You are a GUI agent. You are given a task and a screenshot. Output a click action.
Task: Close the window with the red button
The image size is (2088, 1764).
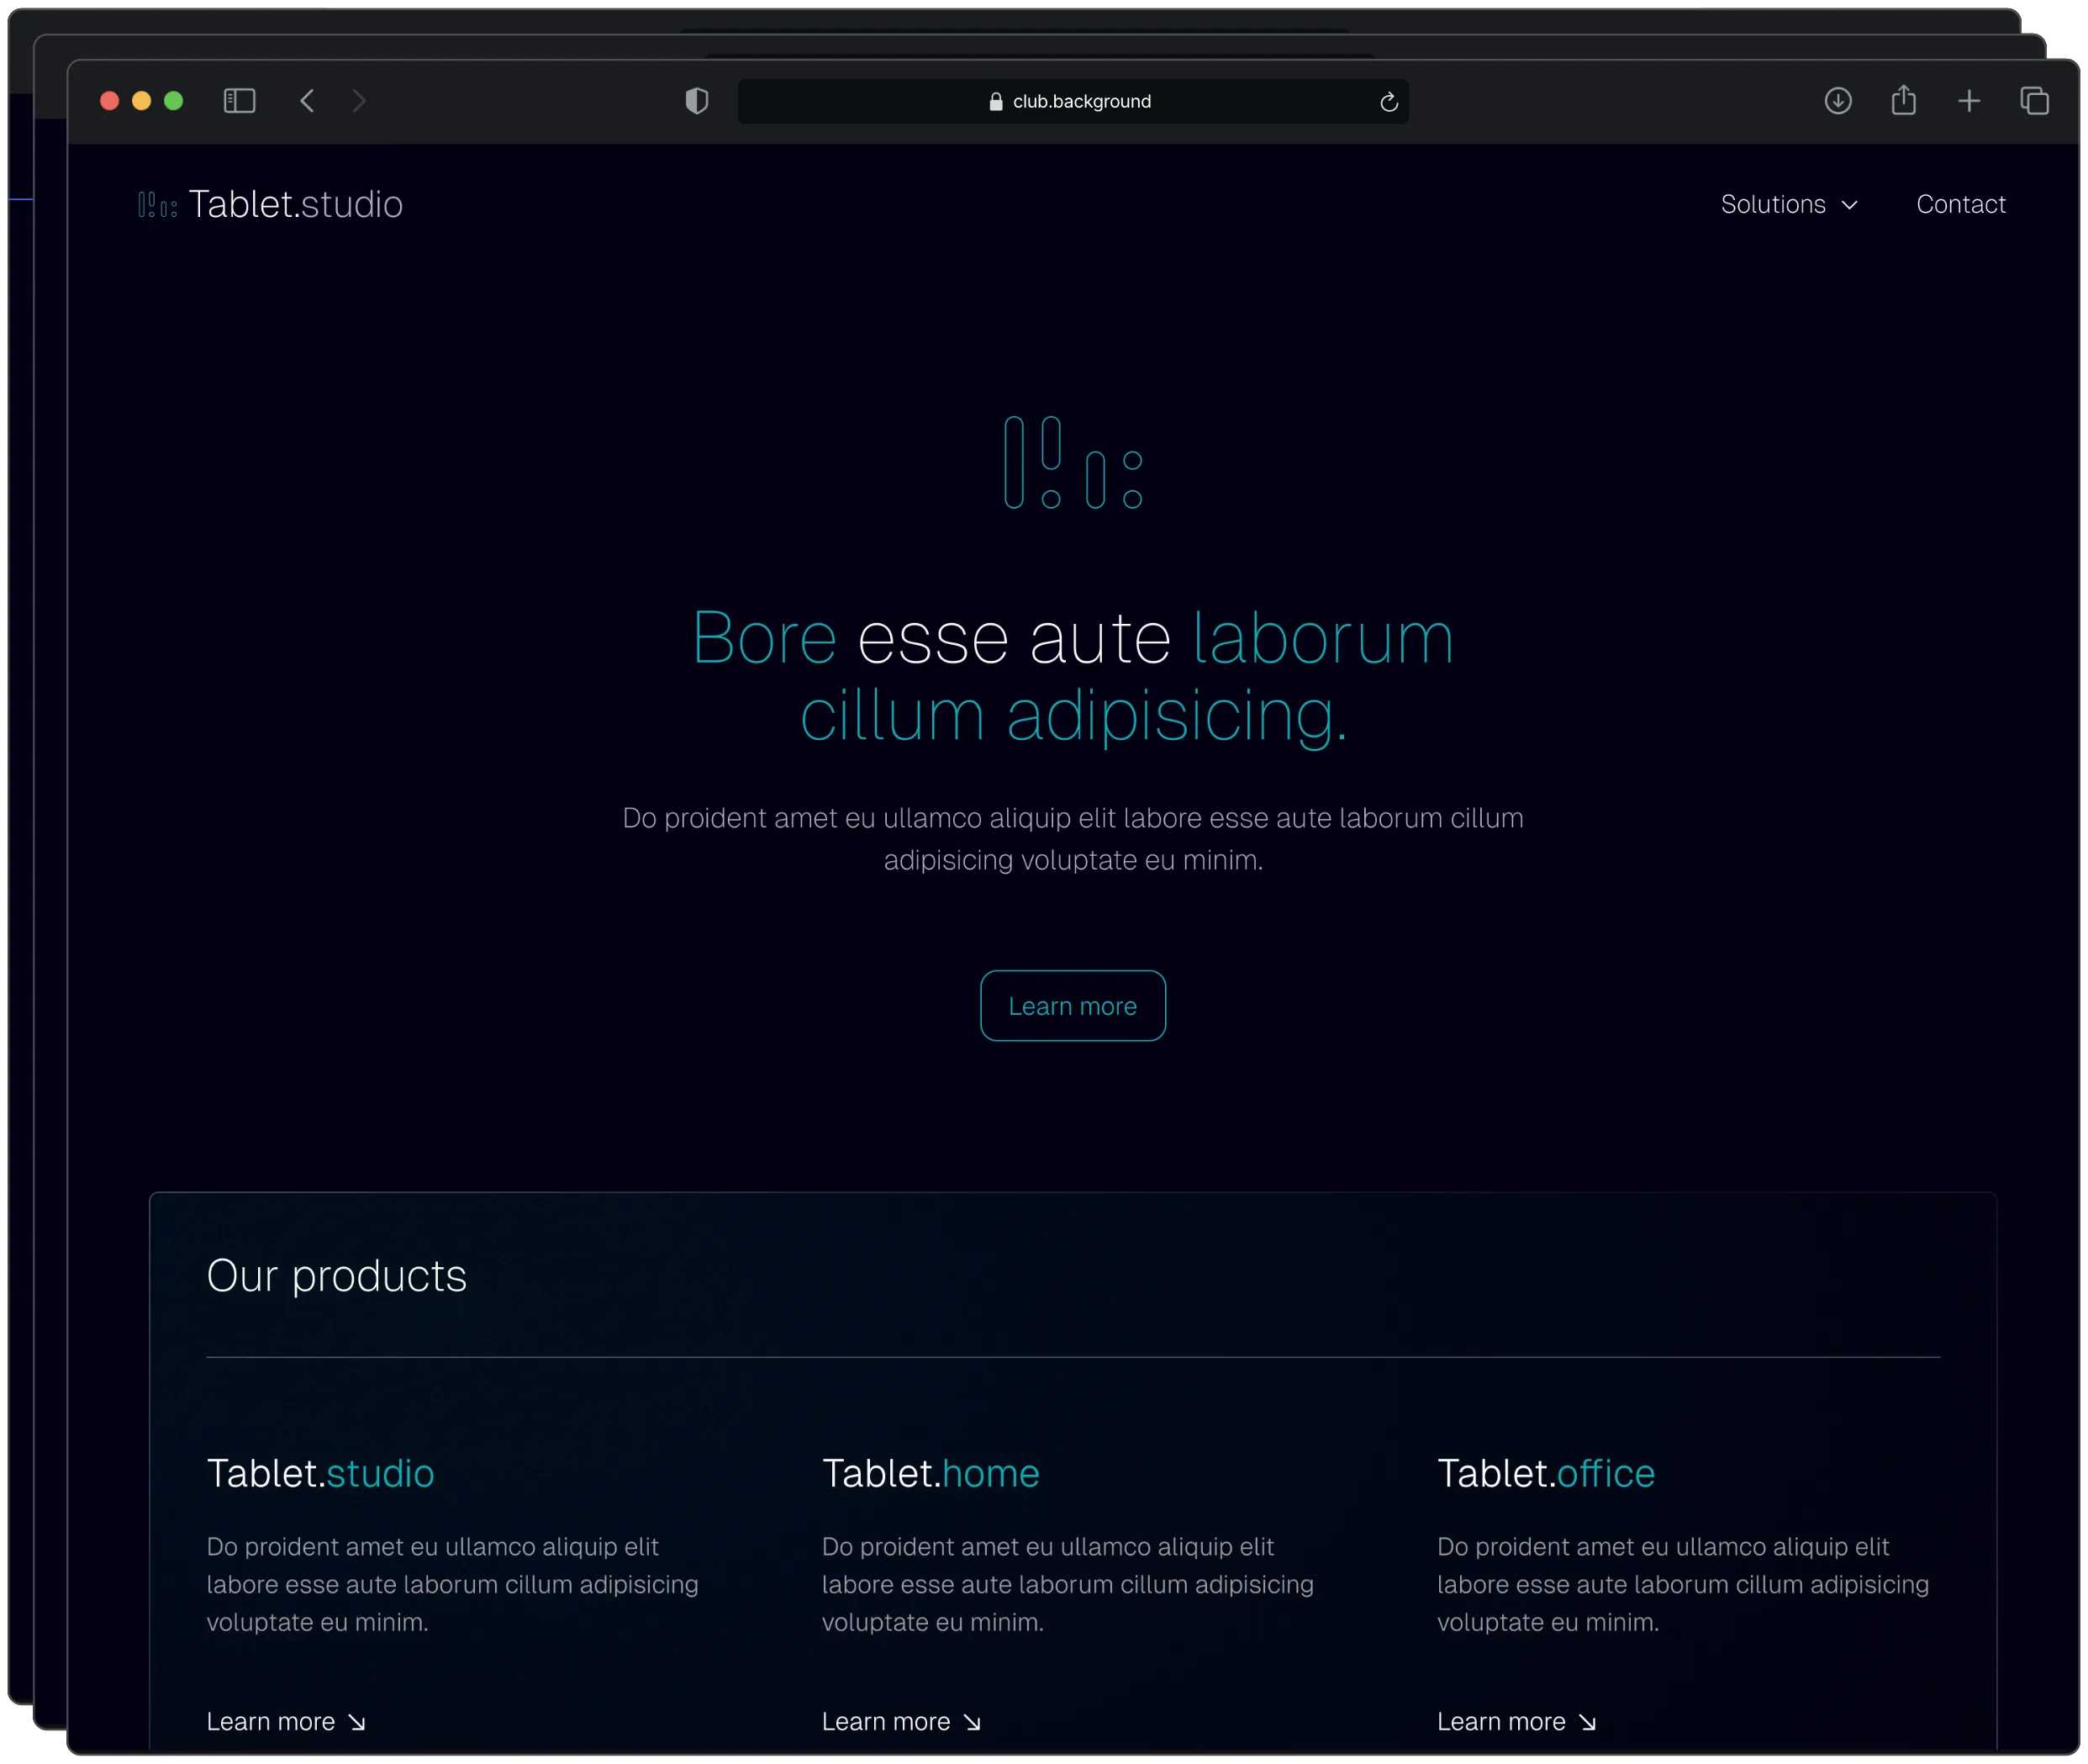110,101
